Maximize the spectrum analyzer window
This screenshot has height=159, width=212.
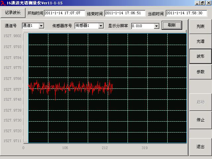[202, 3]
